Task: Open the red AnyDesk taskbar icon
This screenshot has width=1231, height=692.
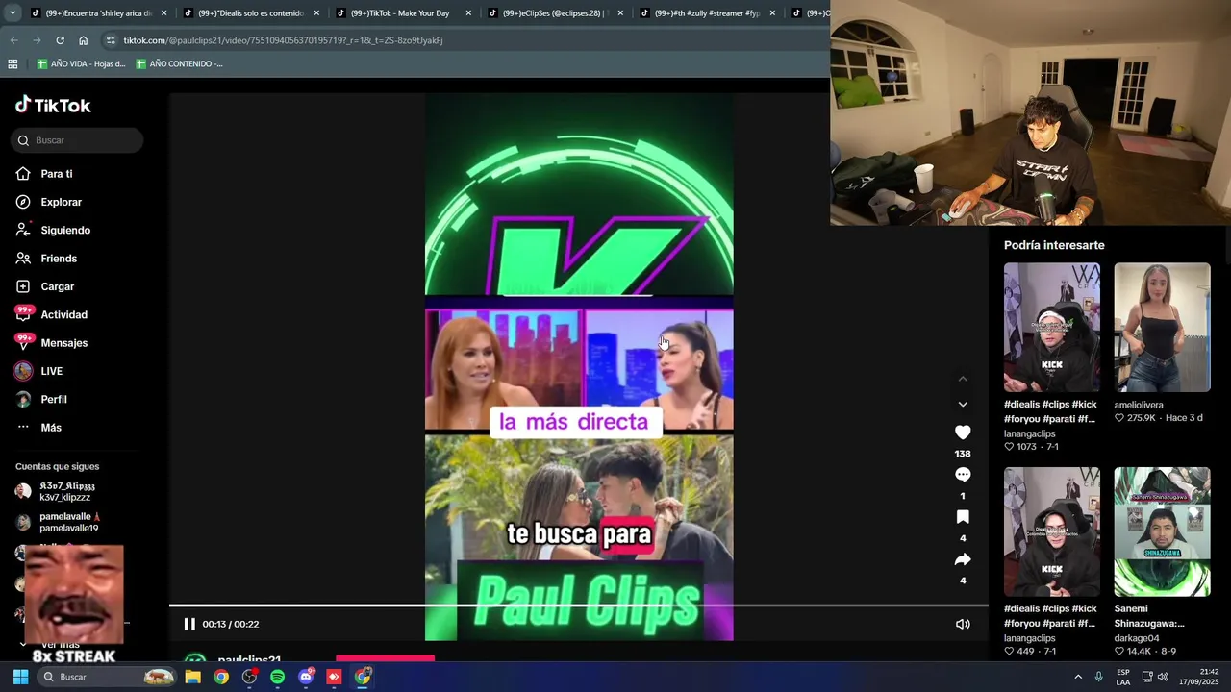Action: pos(334,677)
